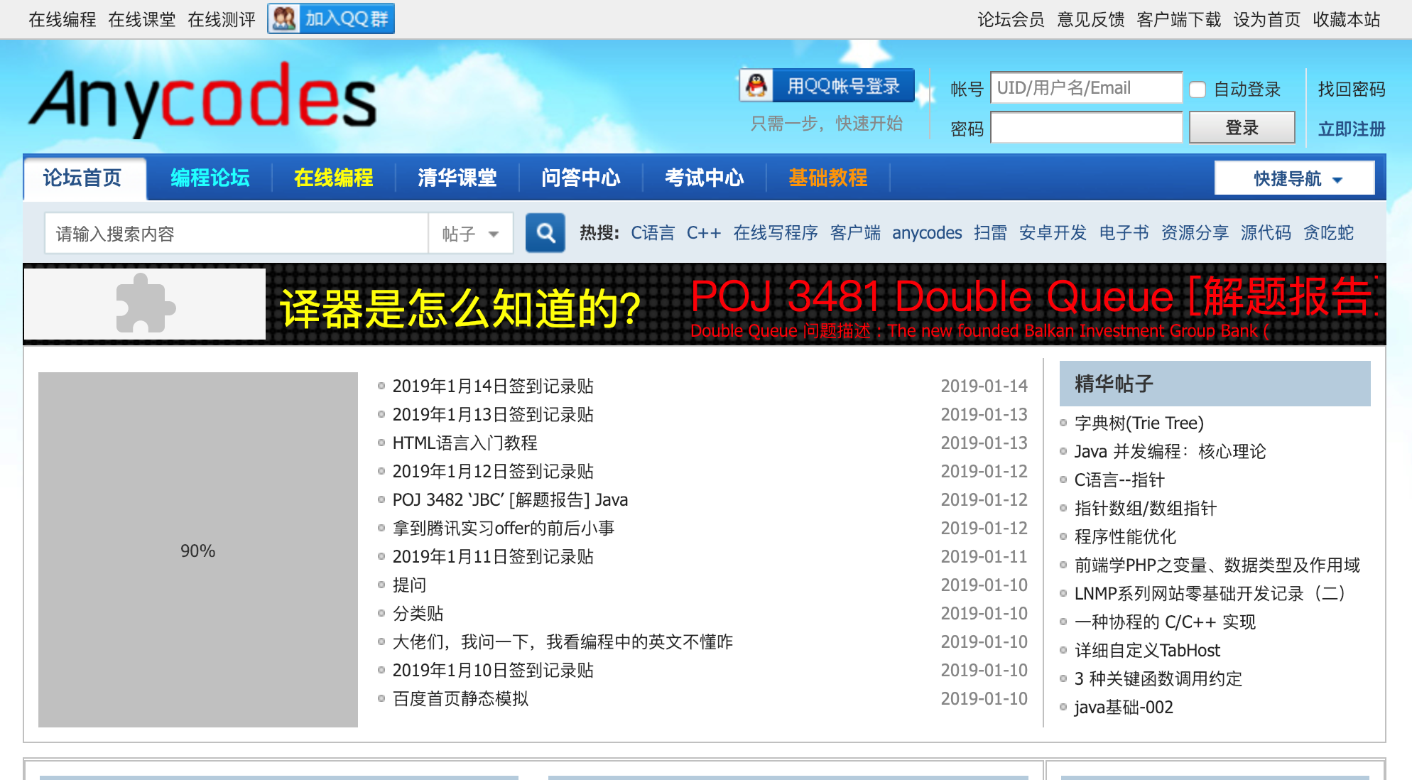This screenshot has height=780, width=1412.
Task: Click the 登录 button
Action: (1242, 128)
